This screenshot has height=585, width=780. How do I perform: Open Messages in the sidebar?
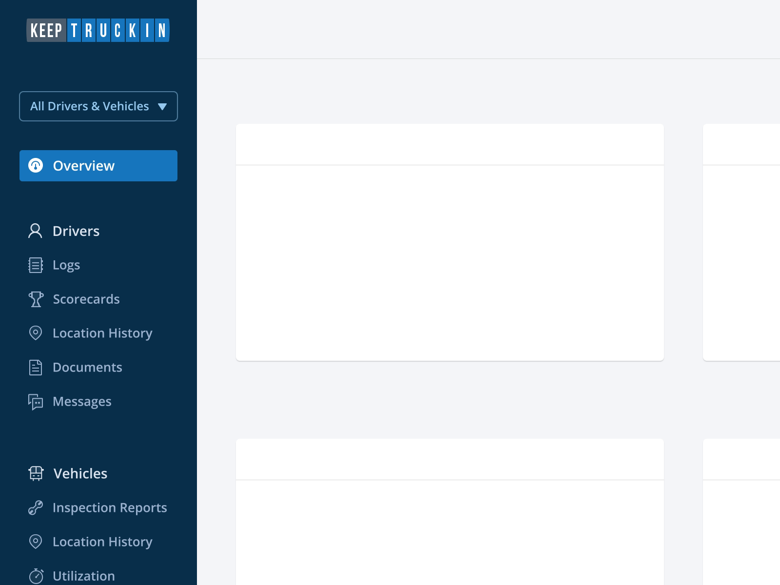click(82, 402)
